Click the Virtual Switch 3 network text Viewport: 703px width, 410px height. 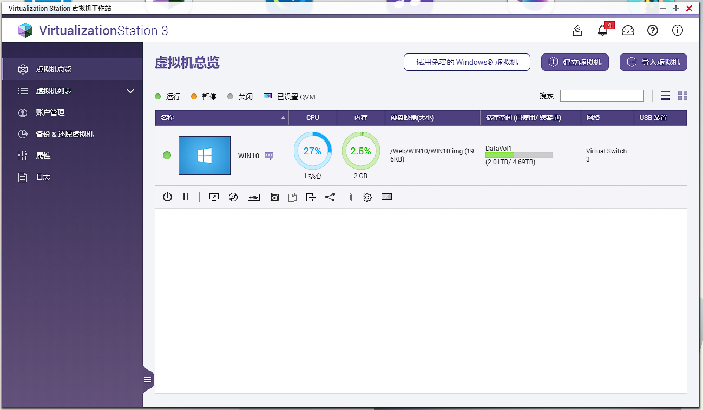(606, 155)
